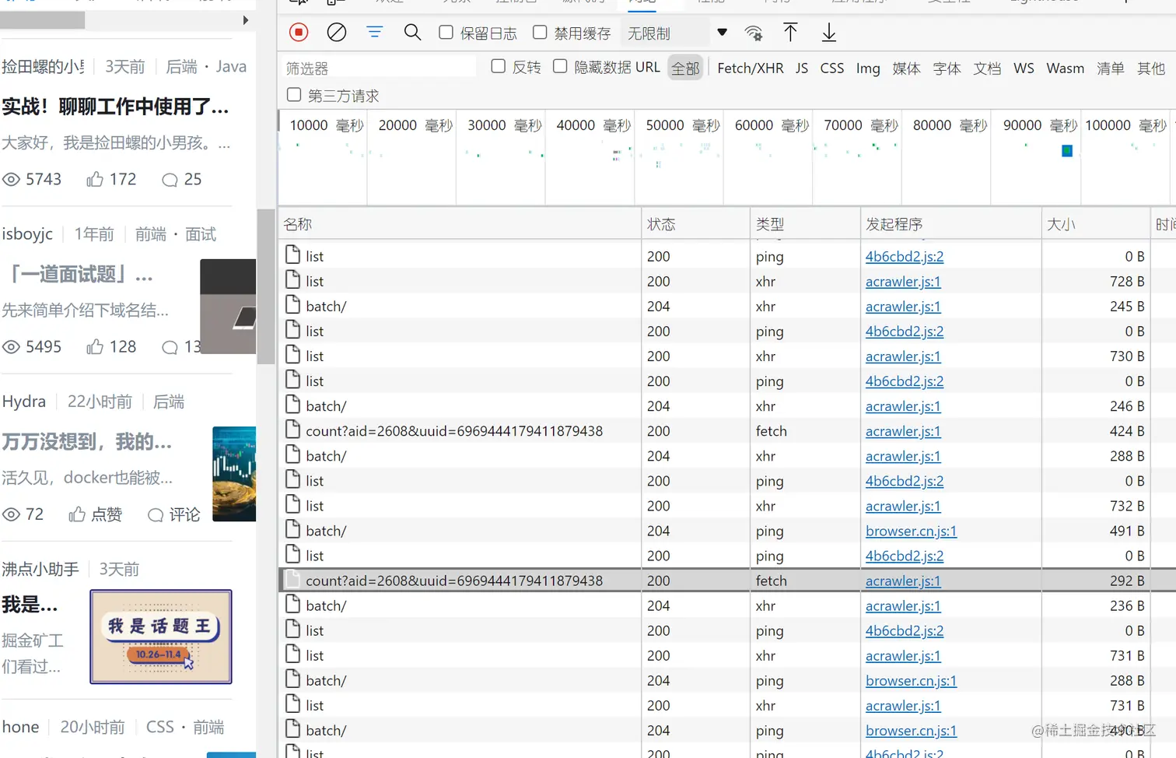
Task: Stop recording network log
Action: coord(299,32)
